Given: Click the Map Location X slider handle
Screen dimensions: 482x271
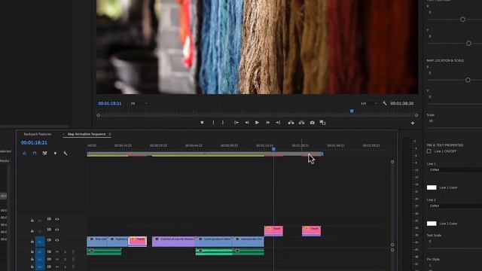Looking at the screenshot, I should tap(468, 81).
